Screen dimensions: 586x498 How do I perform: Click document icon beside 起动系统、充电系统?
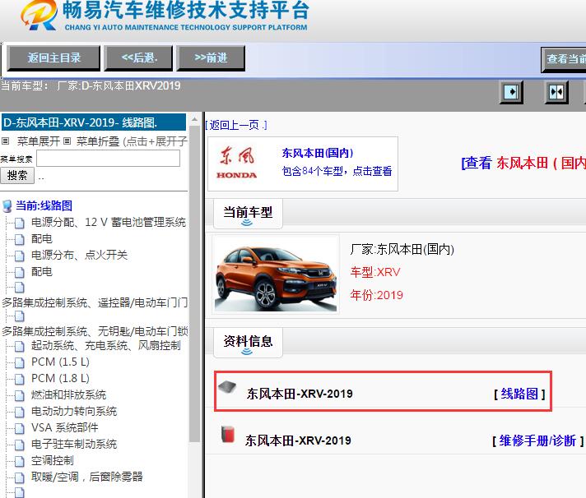[20, 346]
